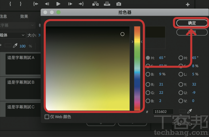Open the button editor plus icon
The width and height of the screenshot is (209, 137).
pyautogui.click(x=188, y=5)
